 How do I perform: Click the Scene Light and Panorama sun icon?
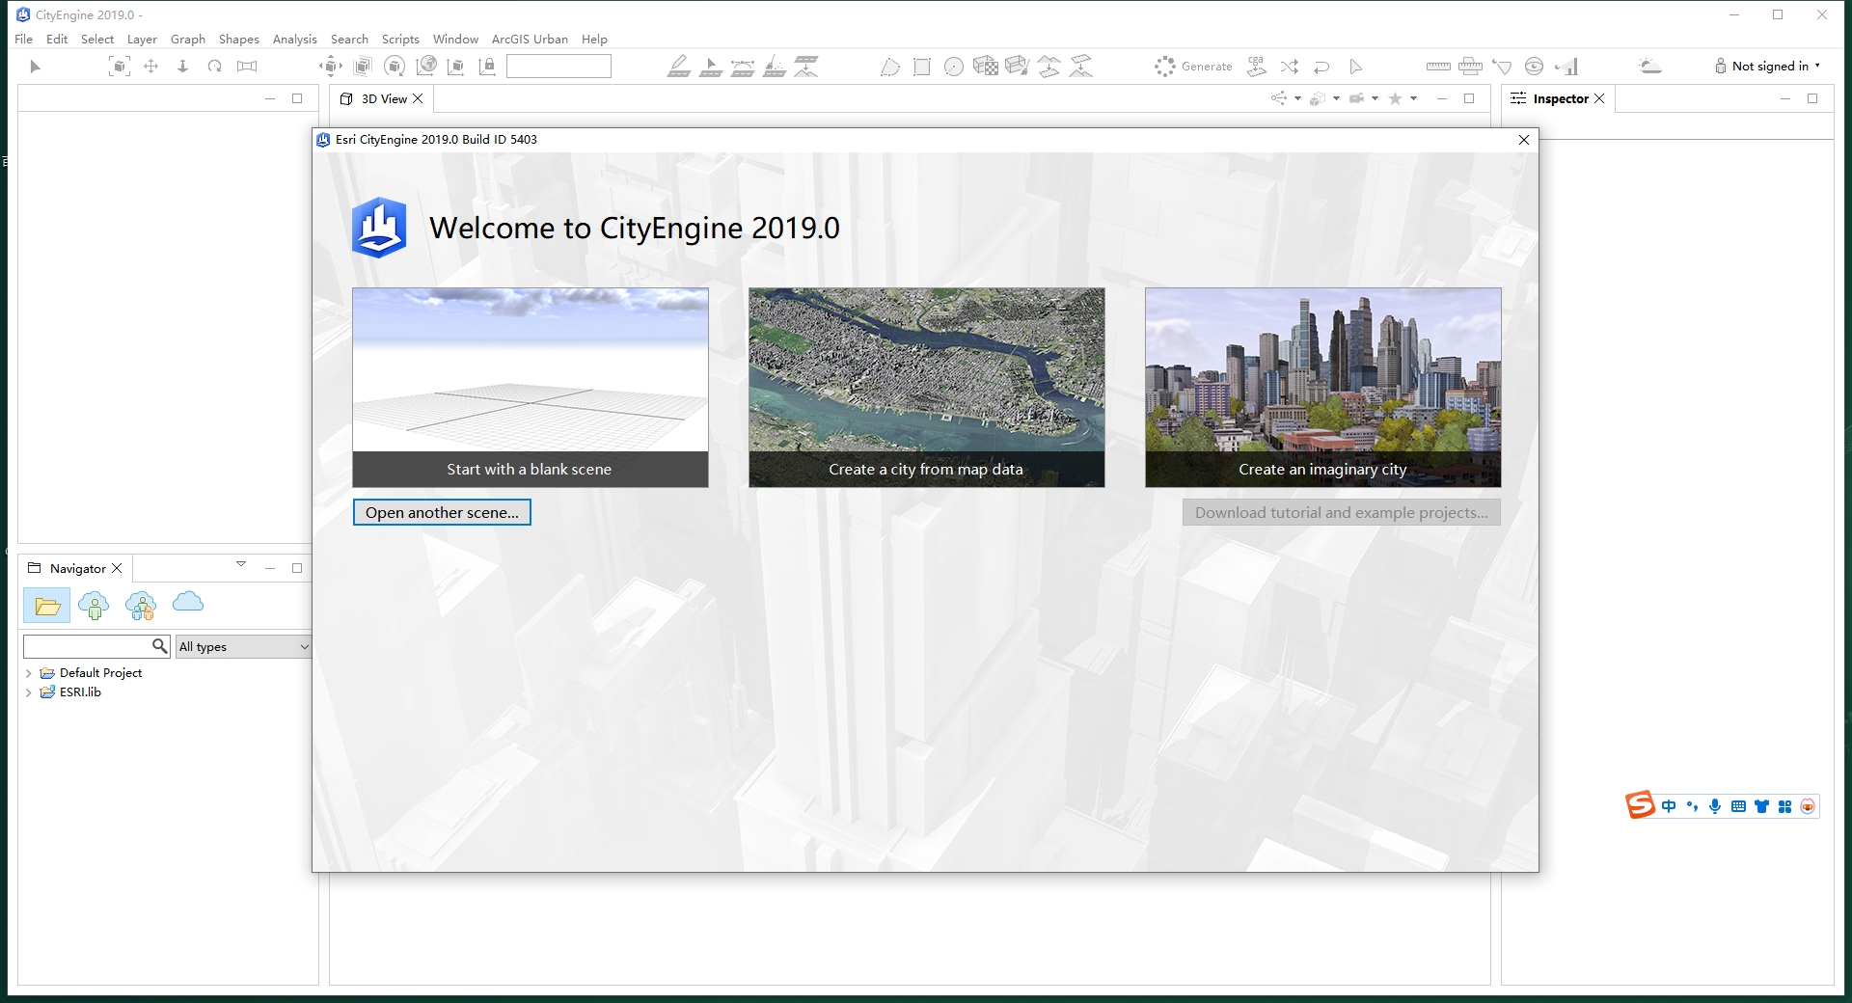tap(1649, 67)
